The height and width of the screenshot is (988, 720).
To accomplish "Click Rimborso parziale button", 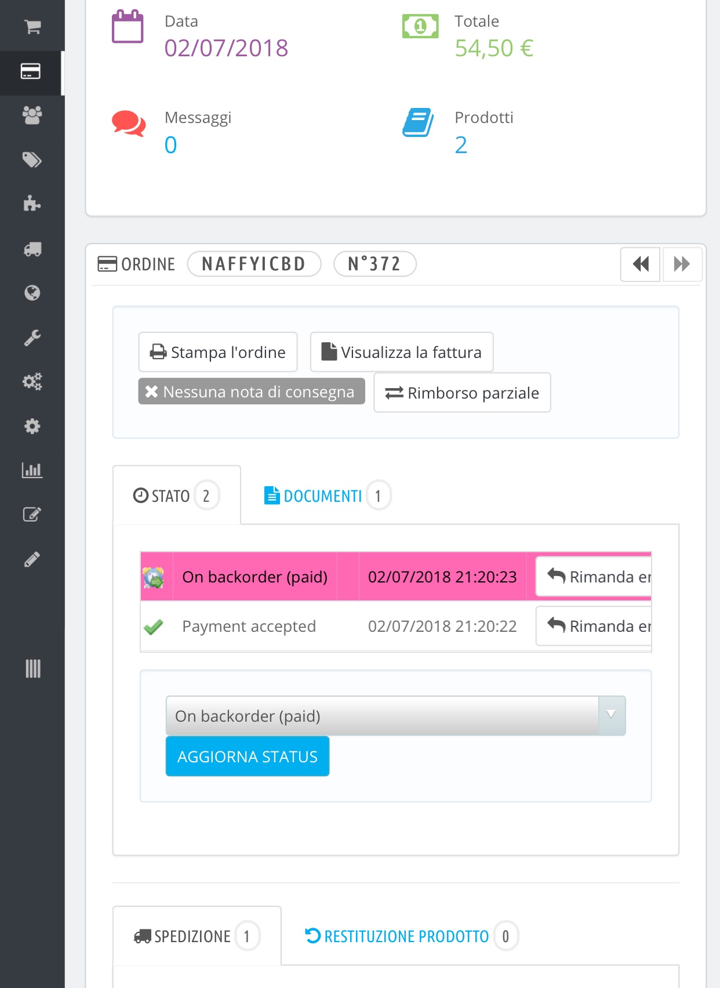I will click(x=462, y=393).
